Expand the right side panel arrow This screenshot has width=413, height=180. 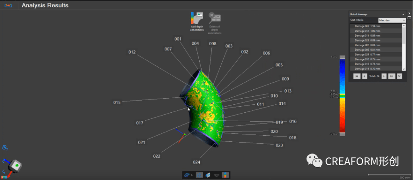click(x=409, y=13)
